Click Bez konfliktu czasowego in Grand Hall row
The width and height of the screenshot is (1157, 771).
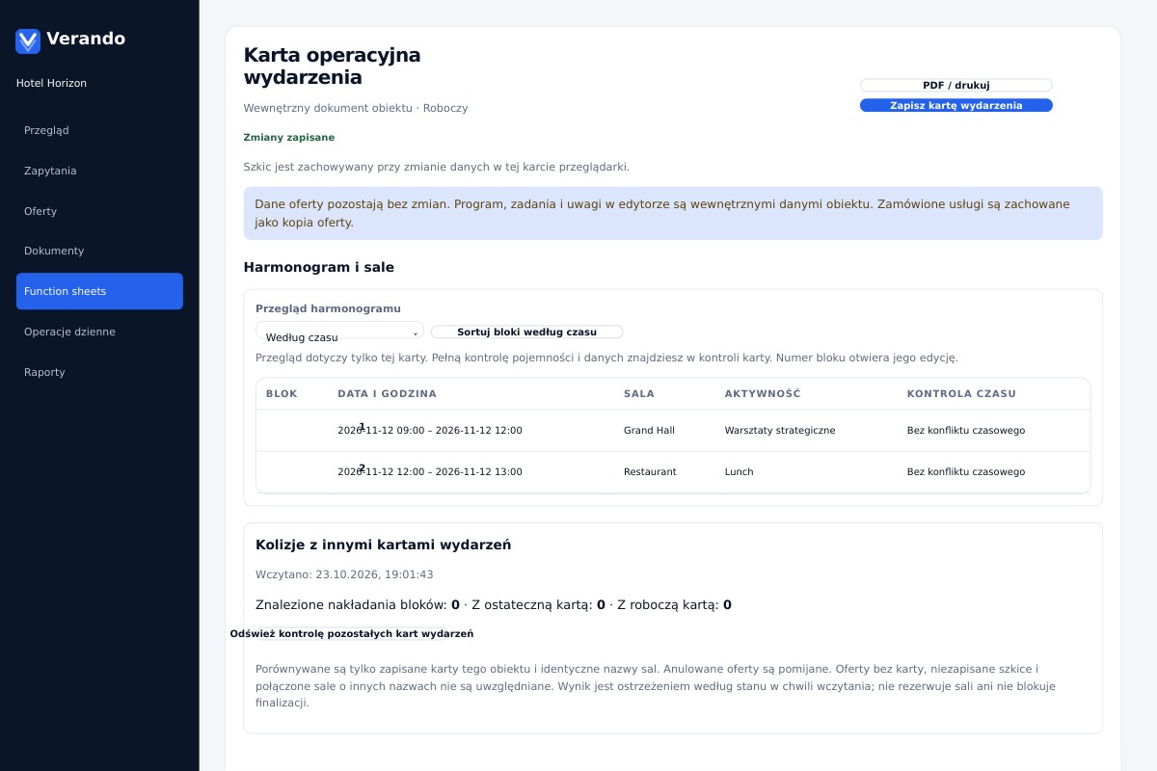point(965,431)
